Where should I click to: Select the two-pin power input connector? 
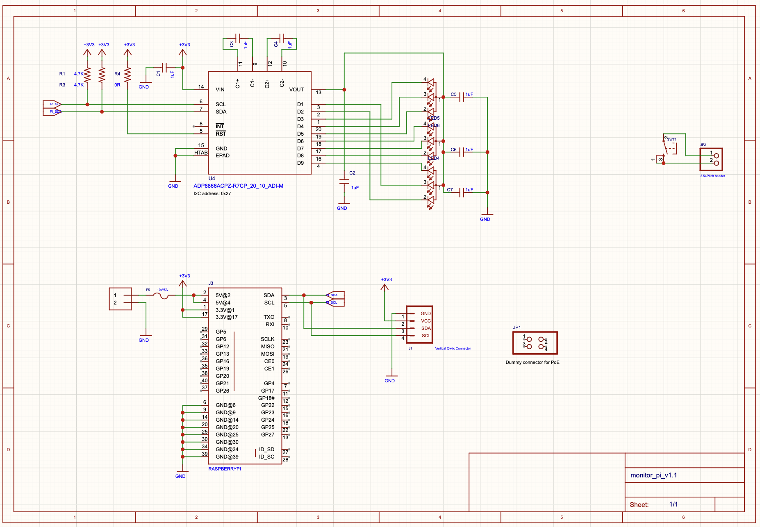pyautogui.click(x=120, y=299)
